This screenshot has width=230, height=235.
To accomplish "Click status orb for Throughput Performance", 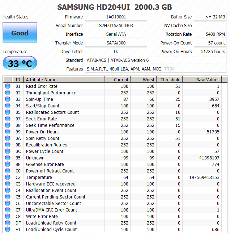I will [x=8, y=93].
